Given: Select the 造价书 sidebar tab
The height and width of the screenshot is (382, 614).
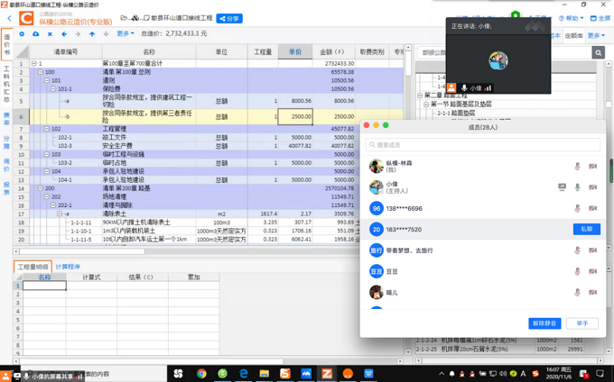Looking at the screenshot, I should coord(6,44).
